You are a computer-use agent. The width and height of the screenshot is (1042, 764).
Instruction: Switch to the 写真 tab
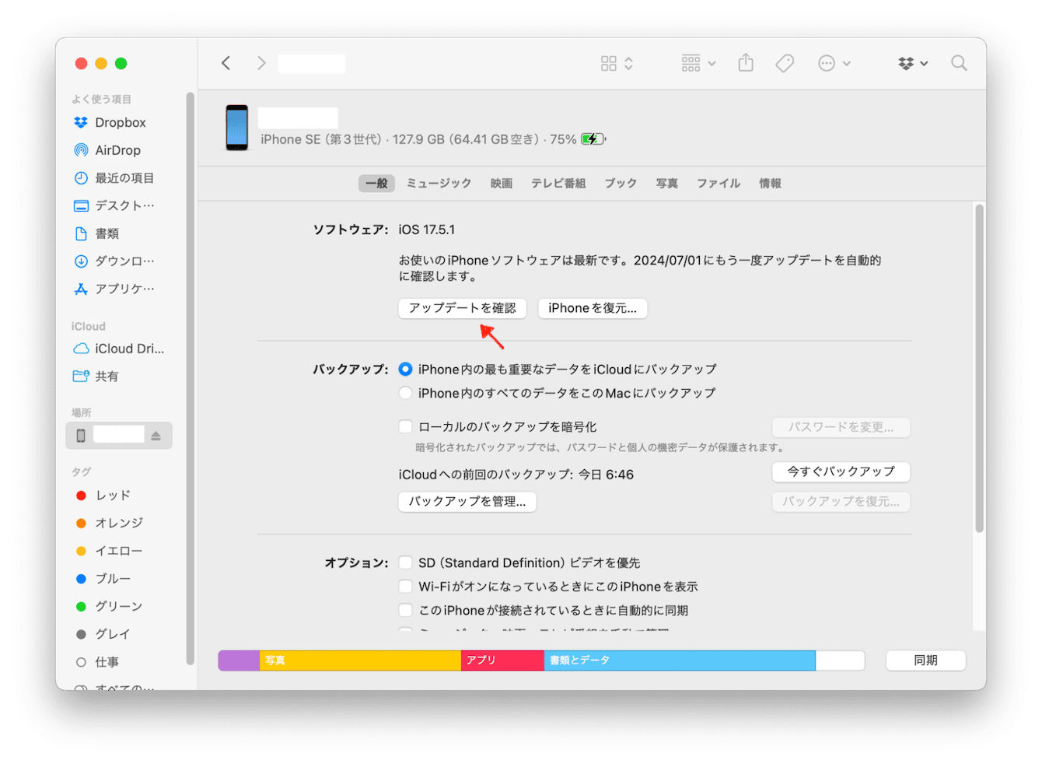pos(667,184)
